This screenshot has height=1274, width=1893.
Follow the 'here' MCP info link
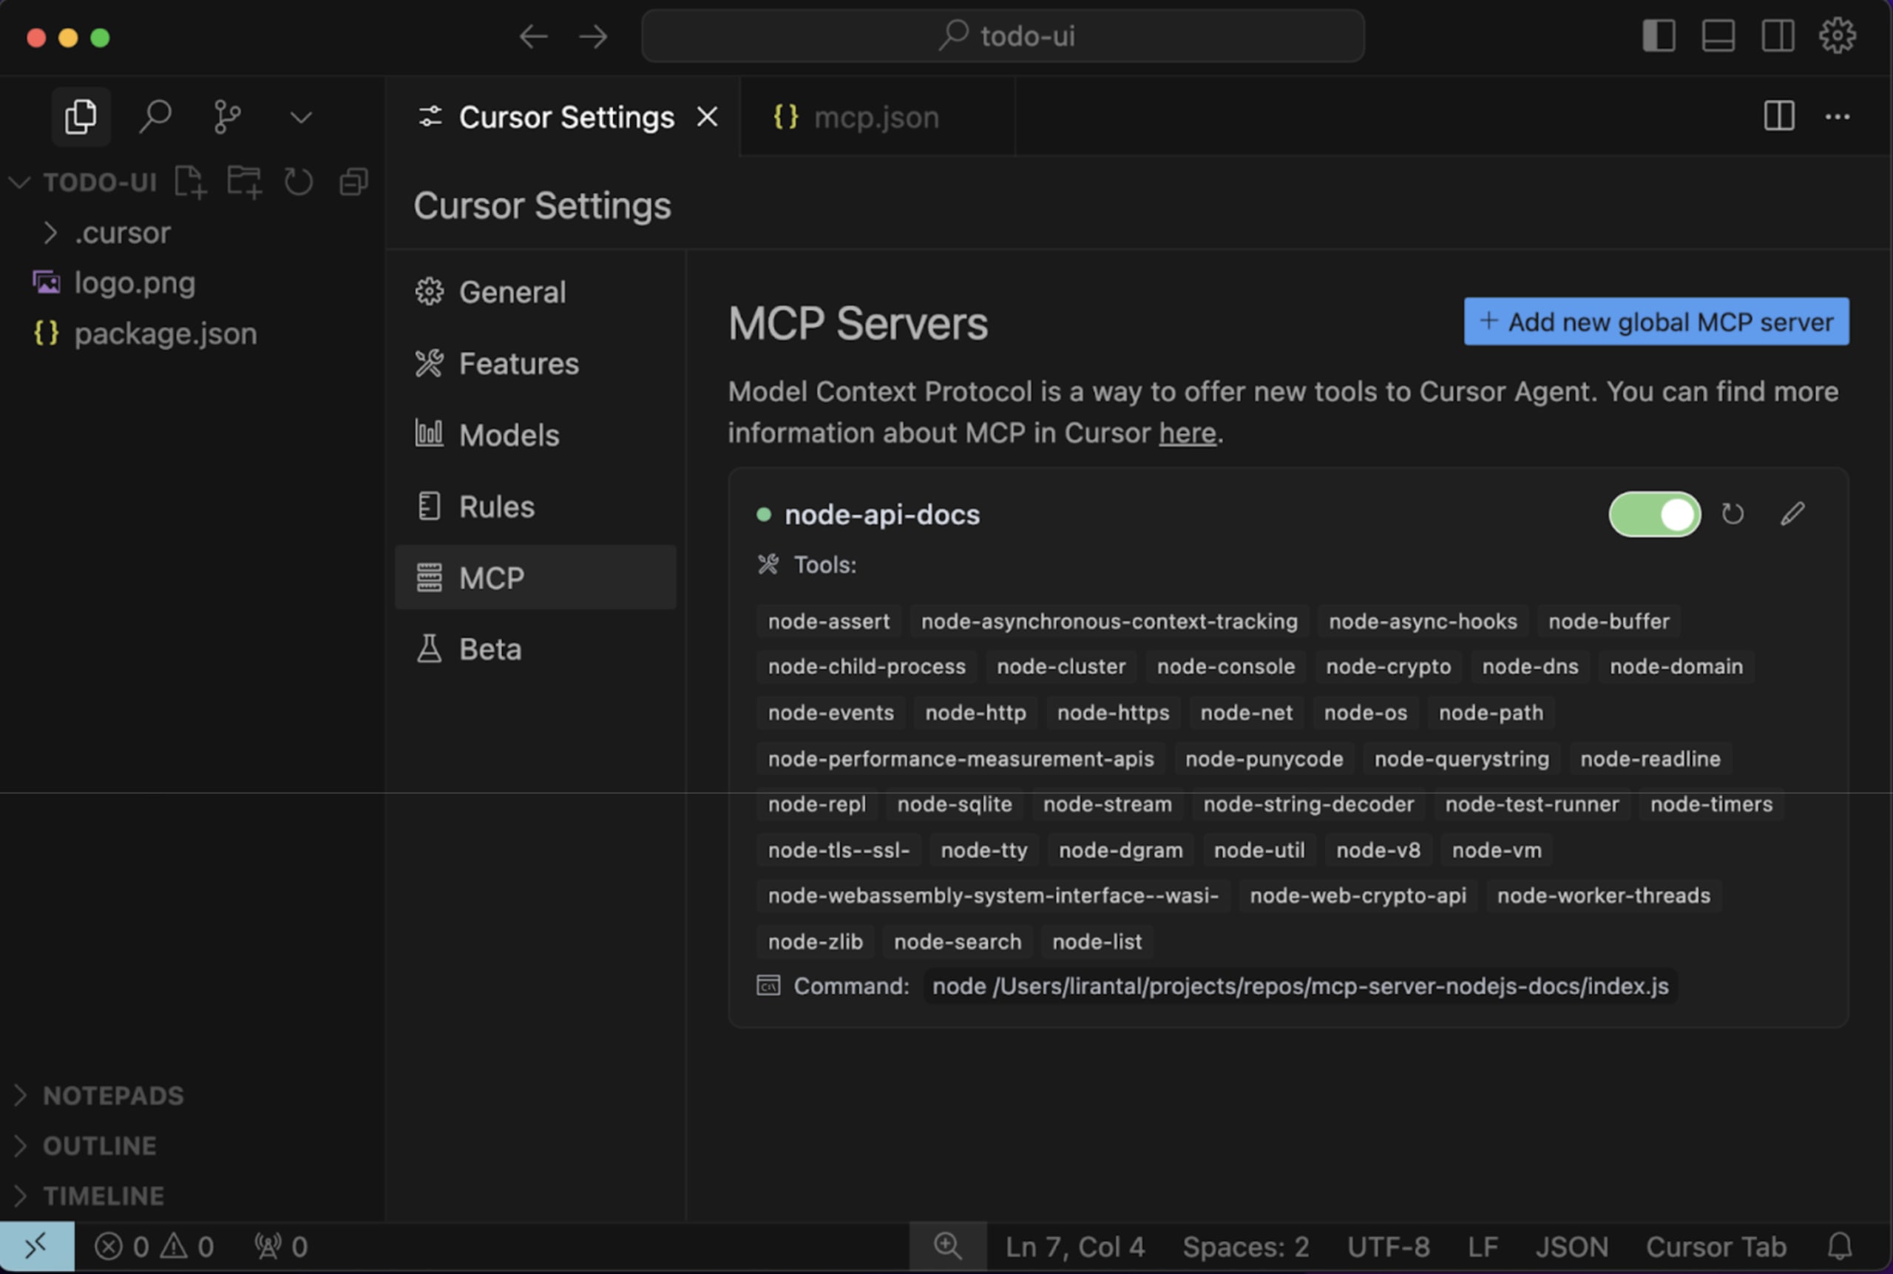(x=1187, y=433)
